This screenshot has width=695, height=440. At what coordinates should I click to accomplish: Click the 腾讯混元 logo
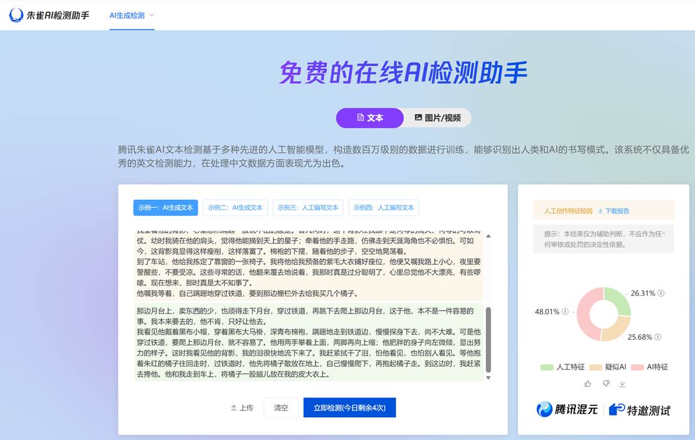pyautogui.click(x=567, y=409)
